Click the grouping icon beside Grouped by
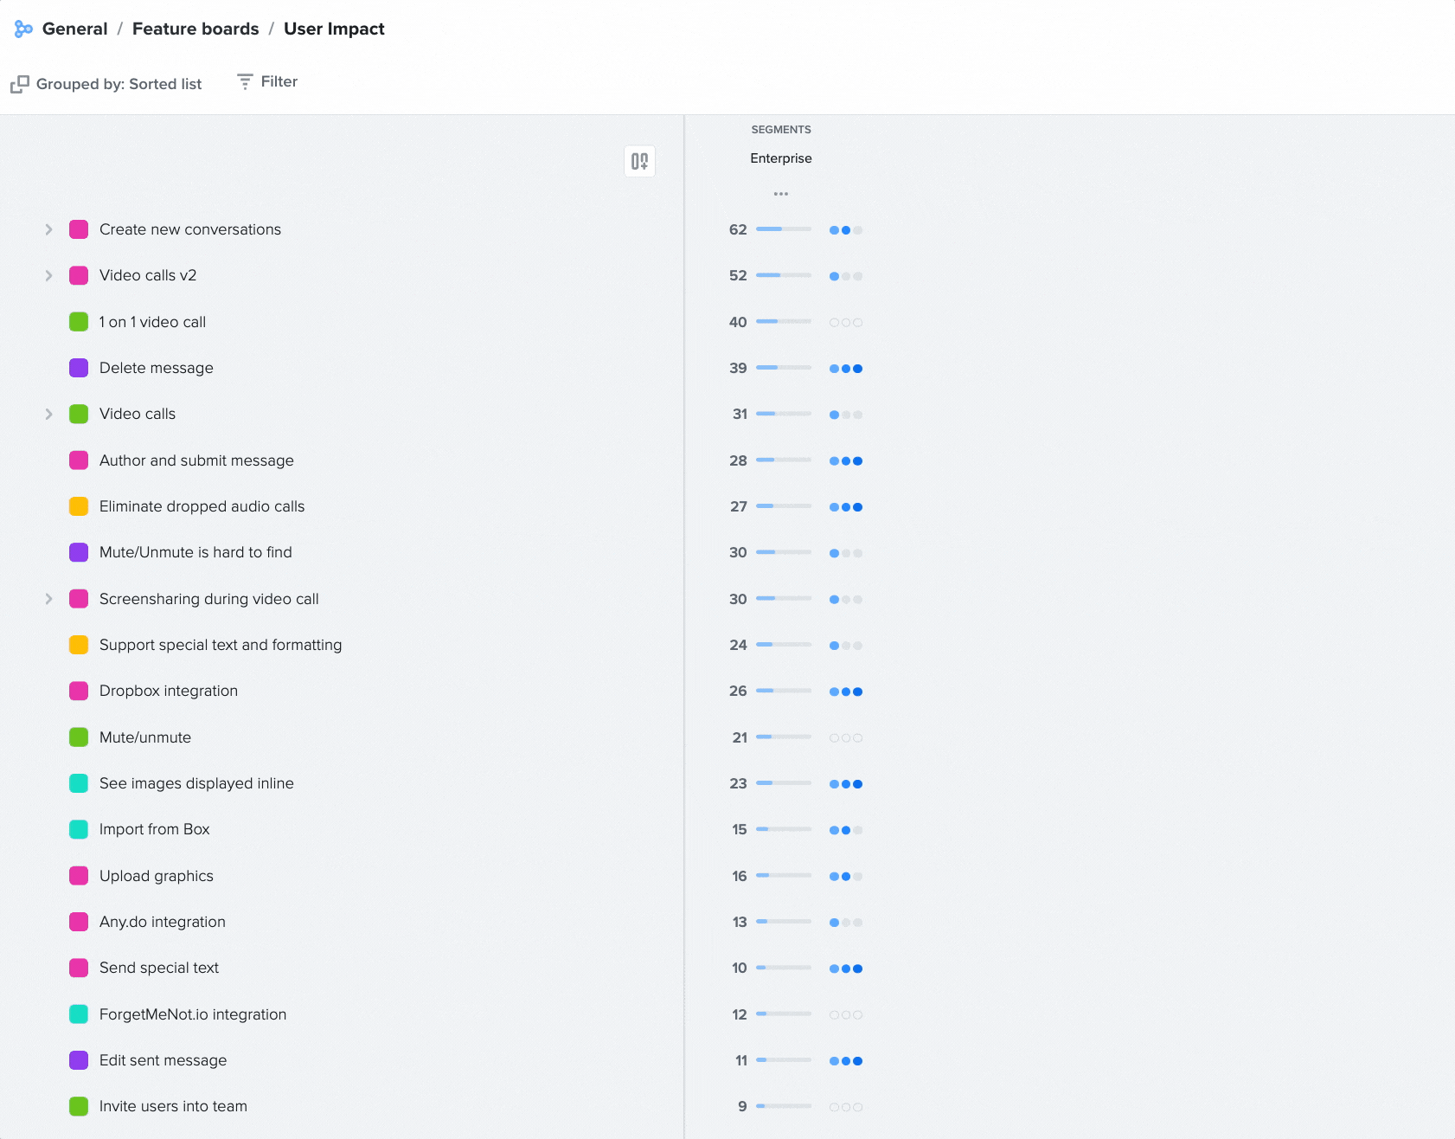Screen dimensions: 1455x1139 tap(20, 84)
